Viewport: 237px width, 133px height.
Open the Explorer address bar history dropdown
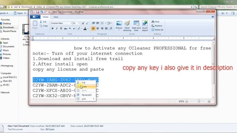coord(192,7)
